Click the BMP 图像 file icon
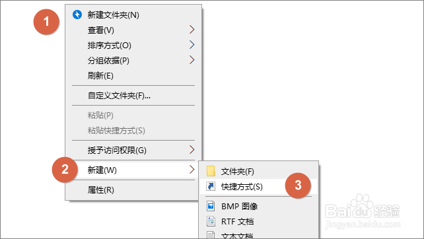The width and height of the screenshot is (424, 239). 211,206
